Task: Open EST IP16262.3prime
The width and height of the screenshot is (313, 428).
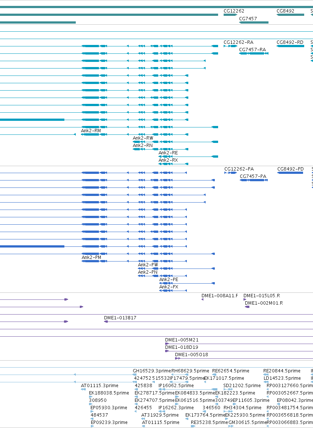Action: coord(176,408)
